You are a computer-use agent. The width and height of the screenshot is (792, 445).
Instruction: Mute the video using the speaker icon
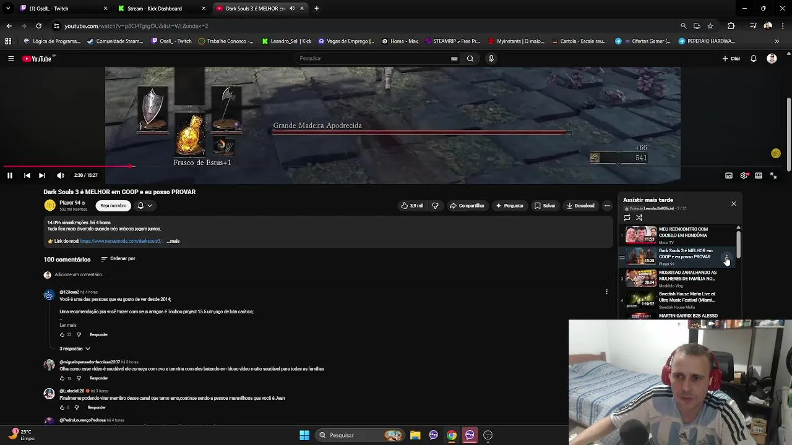pyautogui.click(x=61, y=176)
